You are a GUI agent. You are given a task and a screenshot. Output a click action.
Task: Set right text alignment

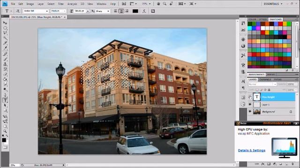[127, 11]
